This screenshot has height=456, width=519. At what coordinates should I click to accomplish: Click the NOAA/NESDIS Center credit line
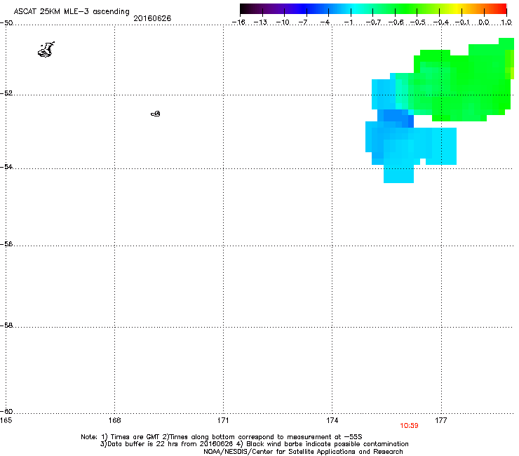pos(303,452)
